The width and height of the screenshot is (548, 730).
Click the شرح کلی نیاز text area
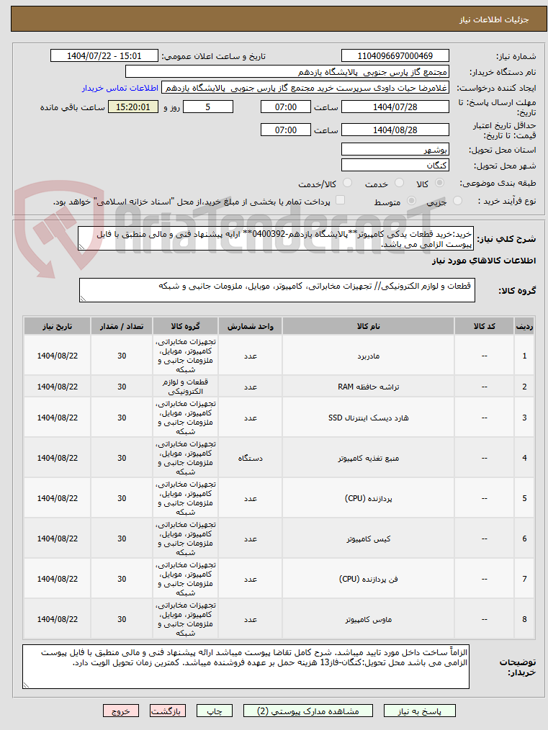(276, 239)
